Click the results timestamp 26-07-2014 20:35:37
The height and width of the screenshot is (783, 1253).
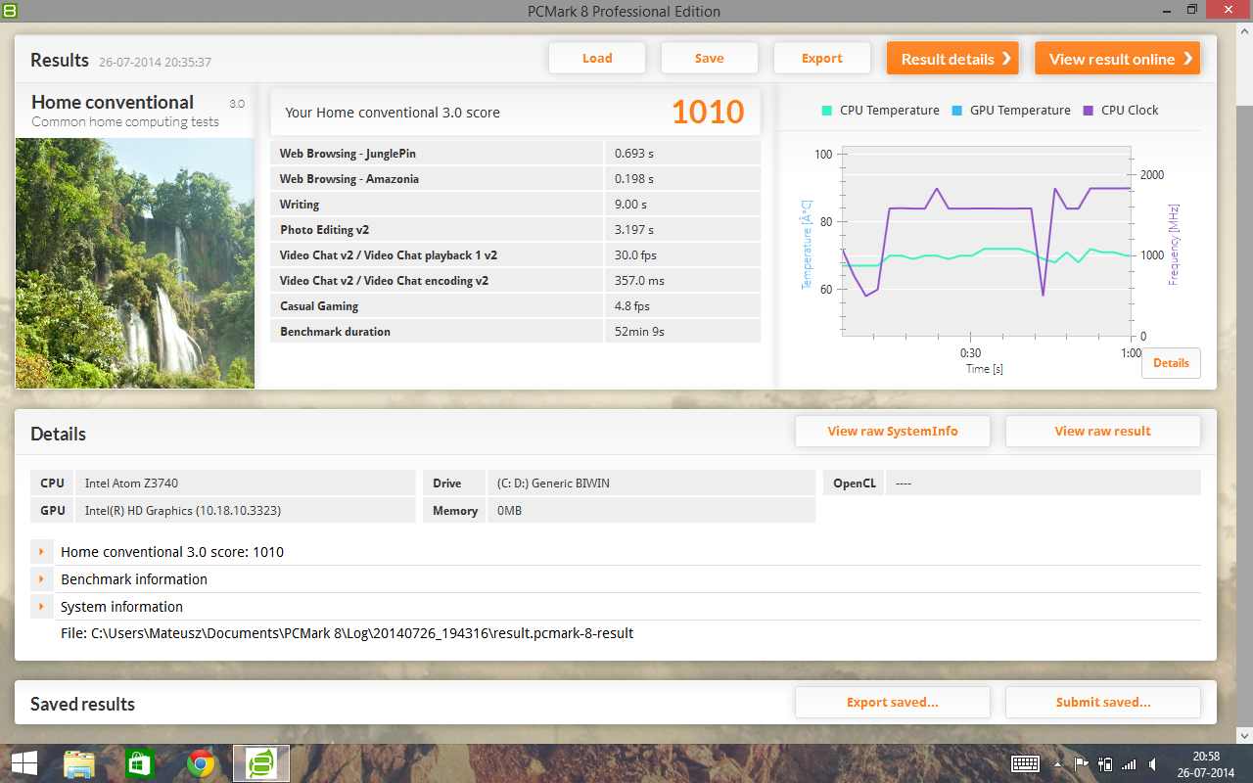pos(155,62)
